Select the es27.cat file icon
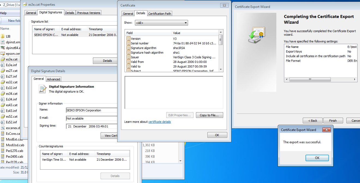This screenshot has height=183, width=360. [3, 71]
